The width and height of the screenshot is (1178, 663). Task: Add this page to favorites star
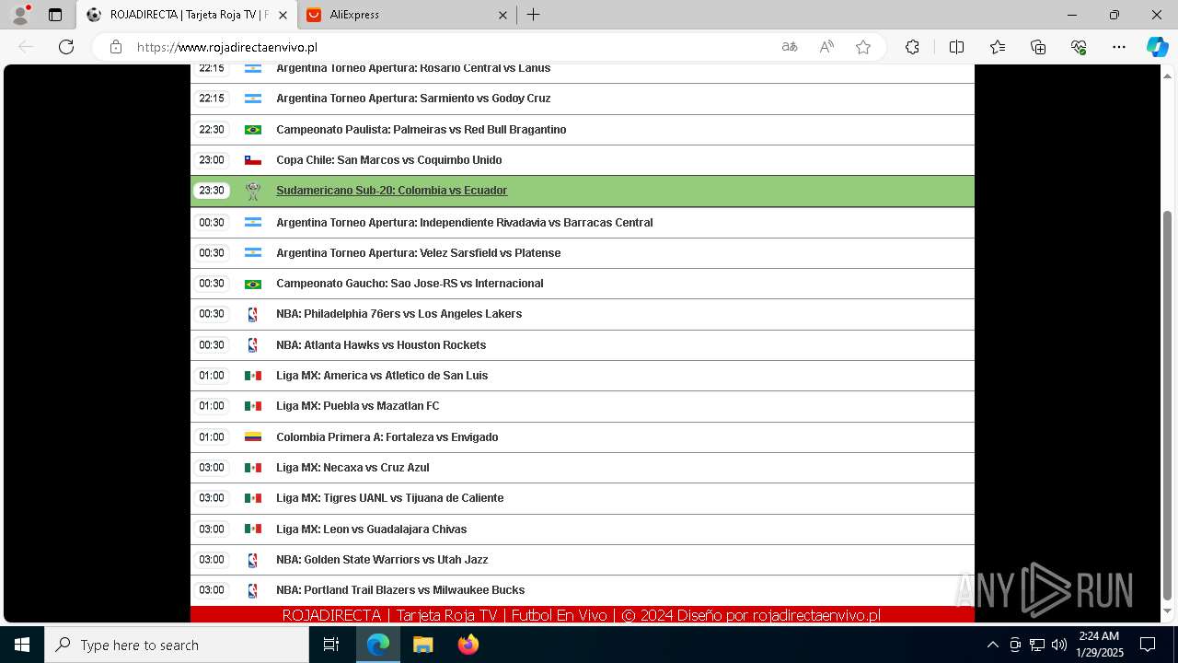(x=863, y=47)
